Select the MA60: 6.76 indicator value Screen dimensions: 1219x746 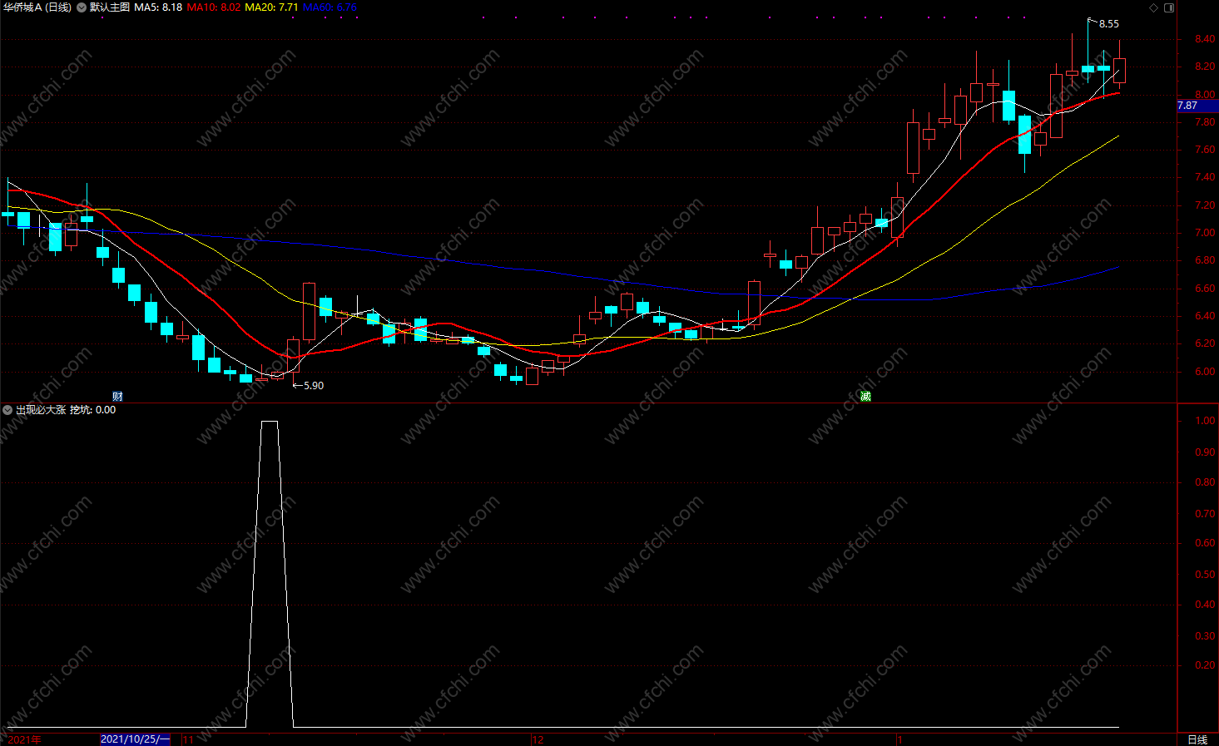click(330, 7)
